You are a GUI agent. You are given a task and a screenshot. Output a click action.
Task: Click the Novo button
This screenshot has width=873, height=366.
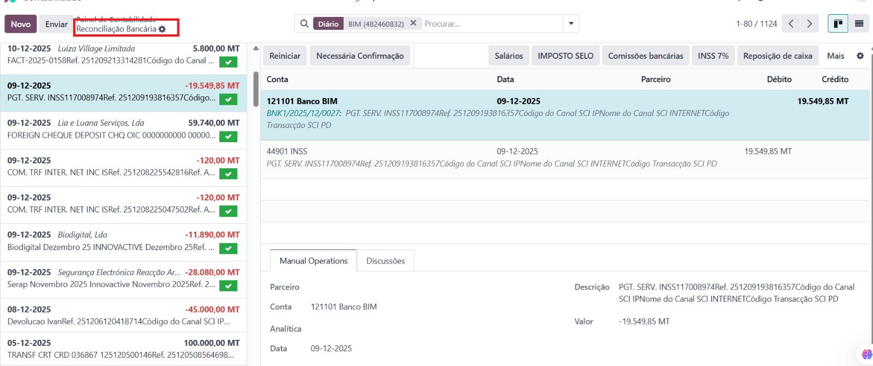[x=21, y=24]
